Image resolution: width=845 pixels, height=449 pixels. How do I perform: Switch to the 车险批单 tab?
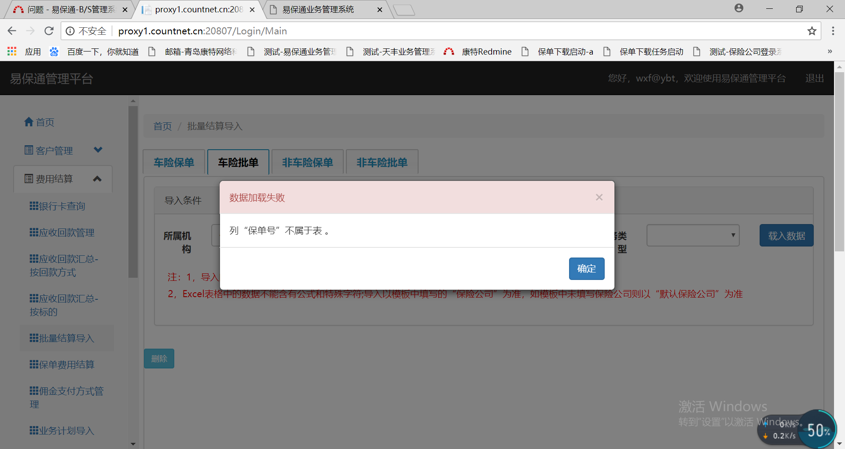coord(238,162)
